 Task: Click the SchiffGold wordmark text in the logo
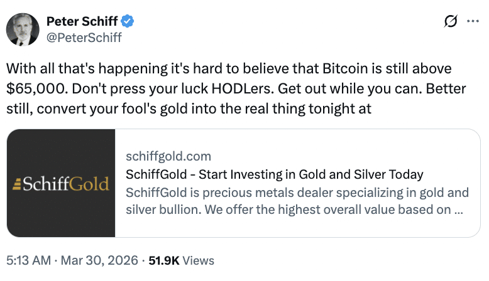pyautogui.click(x=66, y=184)
